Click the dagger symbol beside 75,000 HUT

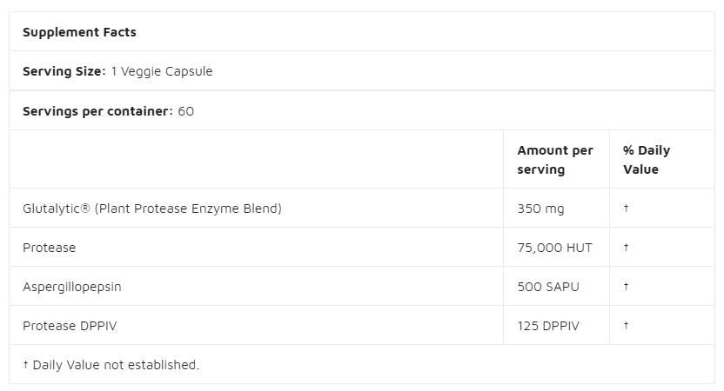tap(626, 248)
